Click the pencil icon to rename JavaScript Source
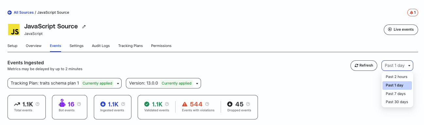 (84, 27)
